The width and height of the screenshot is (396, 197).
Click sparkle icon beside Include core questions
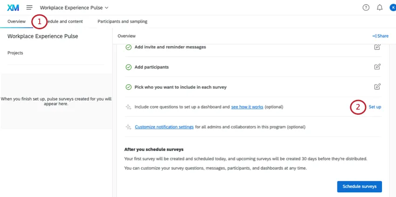coord(128,107)
